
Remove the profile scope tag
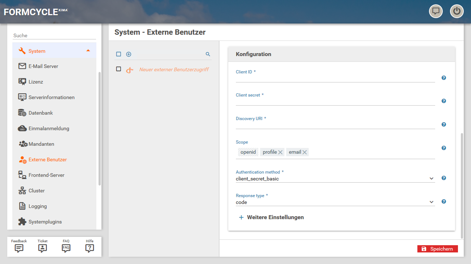tap(280, 152)
